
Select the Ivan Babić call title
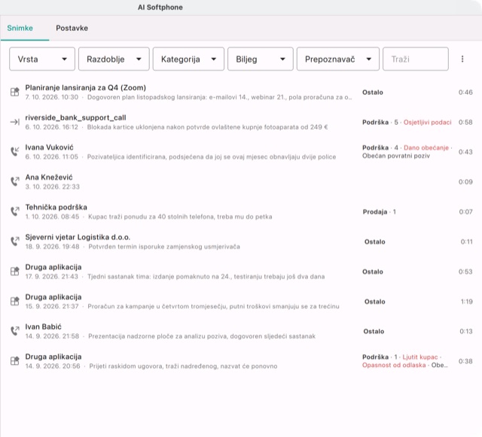coord(44,326)
